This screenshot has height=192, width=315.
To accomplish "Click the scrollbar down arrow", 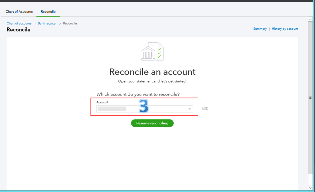I will pyautogui.click(x=310, y=187).
